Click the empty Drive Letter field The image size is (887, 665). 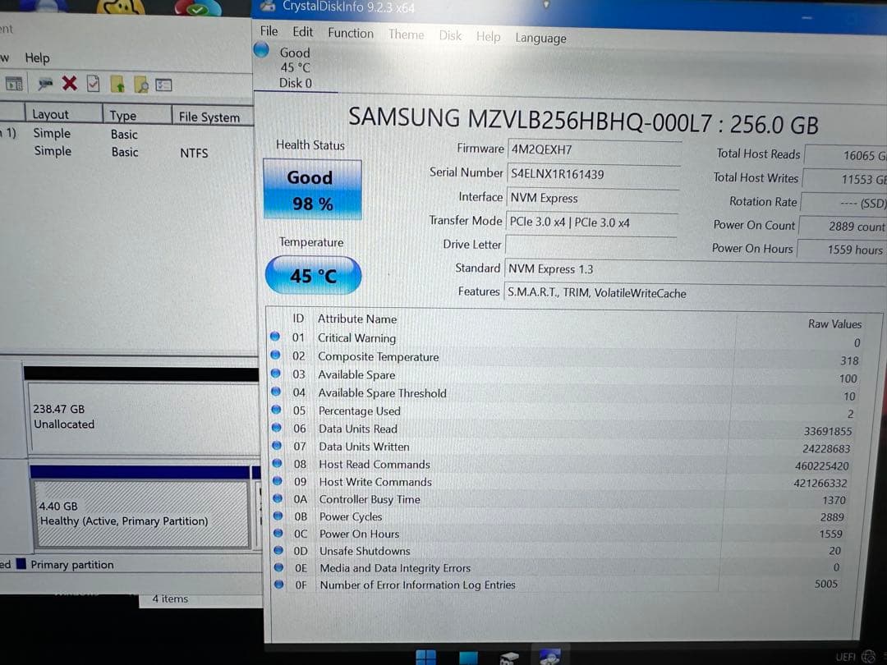tap(591, 244)
